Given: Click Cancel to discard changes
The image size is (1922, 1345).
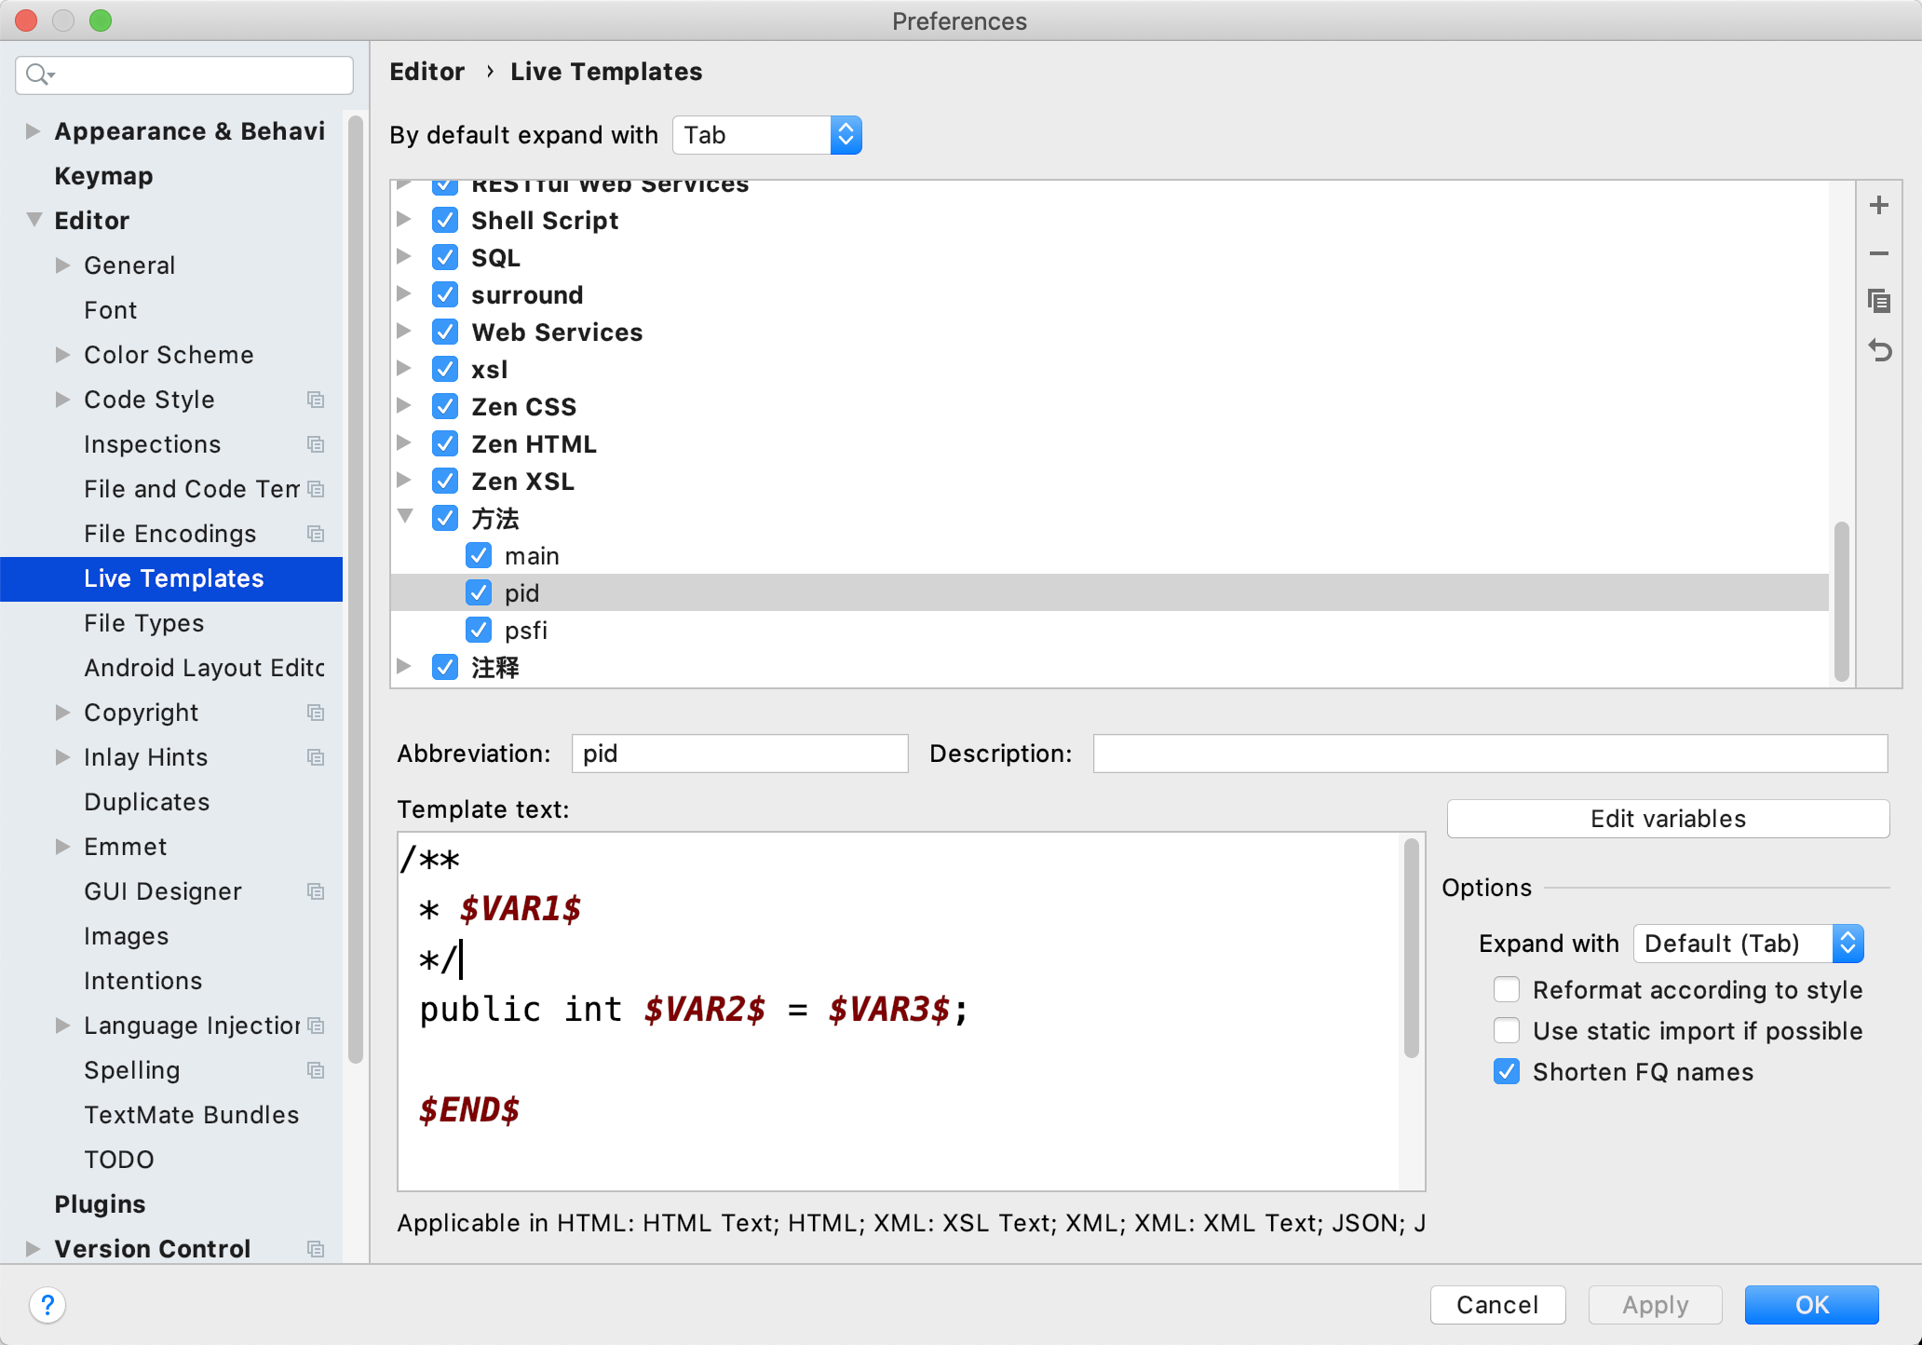Looking at the screenshot, I should (x=1497, y=1305).
